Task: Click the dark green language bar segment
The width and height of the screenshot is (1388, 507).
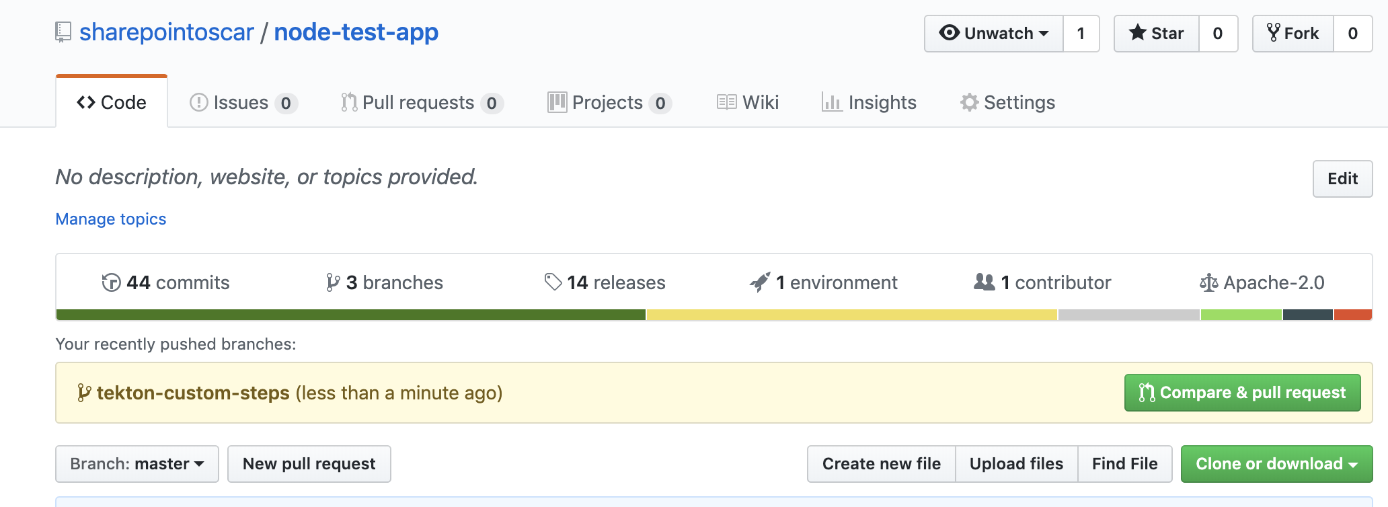Action: tap(351, 315)
